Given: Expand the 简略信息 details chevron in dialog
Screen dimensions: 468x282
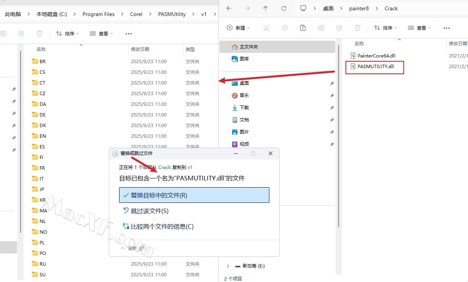Looking at the screenshot, I should 123,248.
